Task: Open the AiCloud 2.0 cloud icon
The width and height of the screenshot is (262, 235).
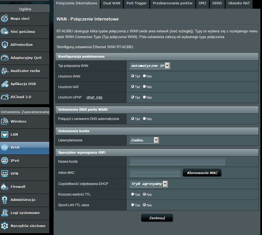Action: pos(5,97)
